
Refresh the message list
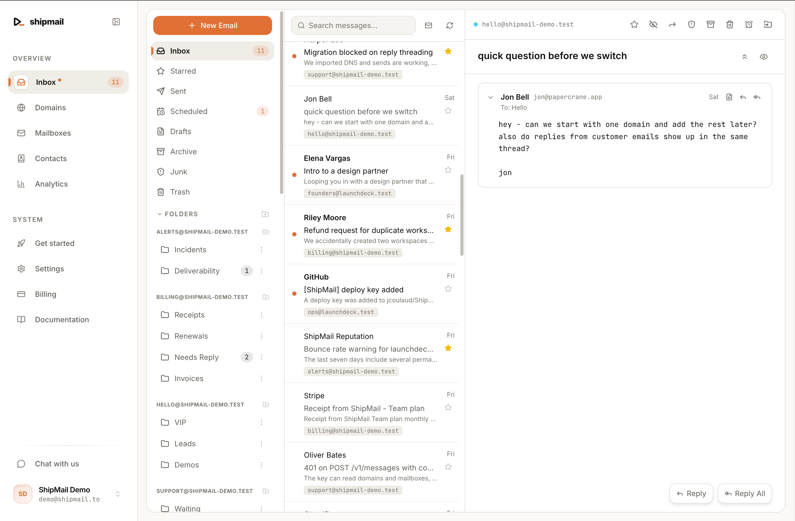[x=450, y=25]
